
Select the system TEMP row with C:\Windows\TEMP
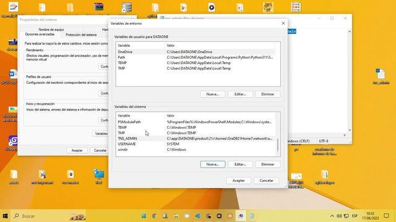click(x=196, y=128)
